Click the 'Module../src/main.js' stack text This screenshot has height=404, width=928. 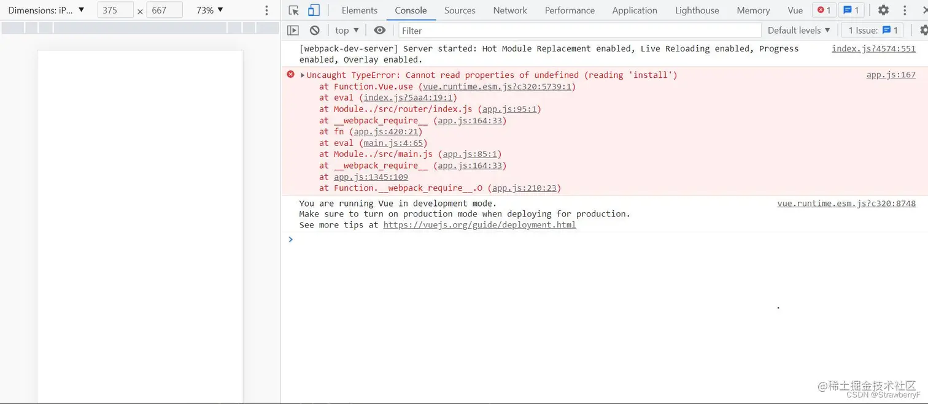(384, 154)
